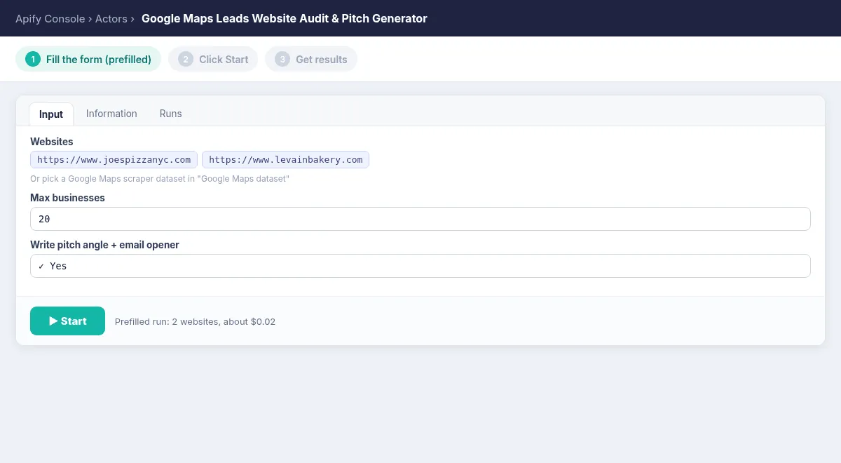The width and height of the screenshot is (841, 463).
Task: Focus the Max businesses field
Action: [x=420, y=219]
